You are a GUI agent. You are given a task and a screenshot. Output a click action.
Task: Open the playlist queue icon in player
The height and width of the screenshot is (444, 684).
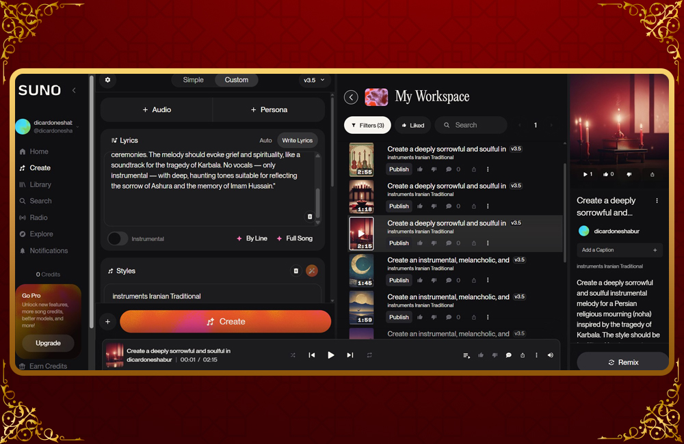coord(466,355)
